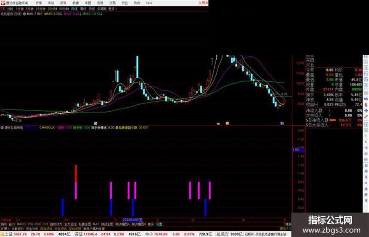Expand 更多 in the period tab bar
The image size is (369, 237).
pyautogui.click(x=112, y=9)
